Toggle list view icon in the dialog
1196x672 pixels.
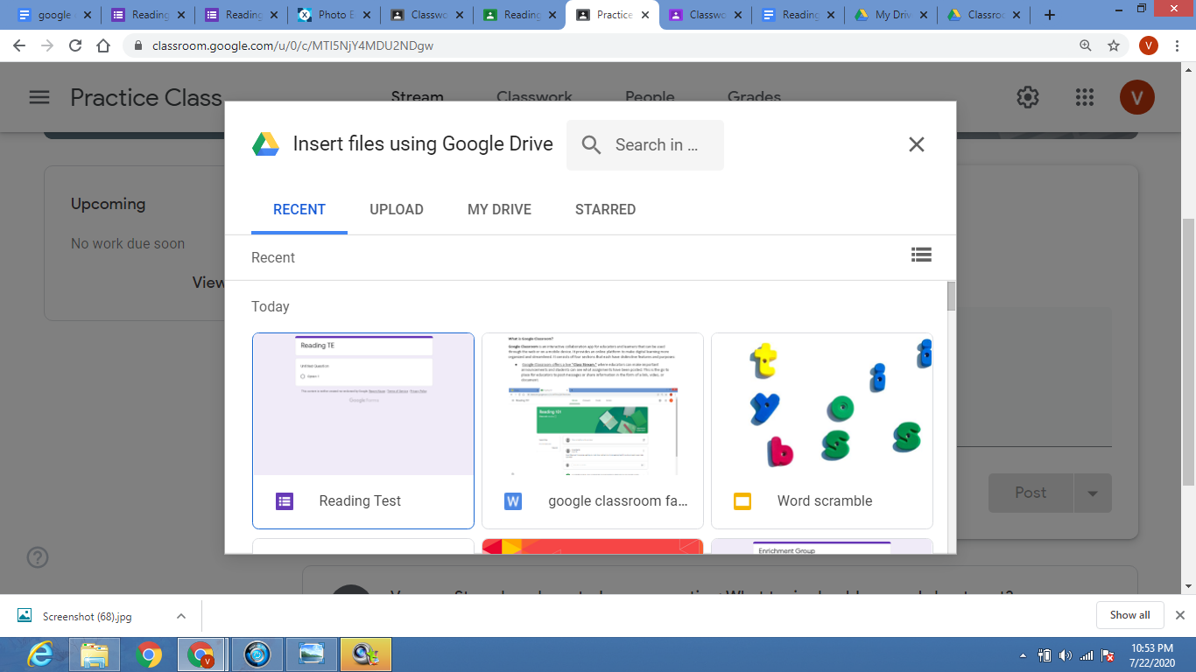point(921,255)
